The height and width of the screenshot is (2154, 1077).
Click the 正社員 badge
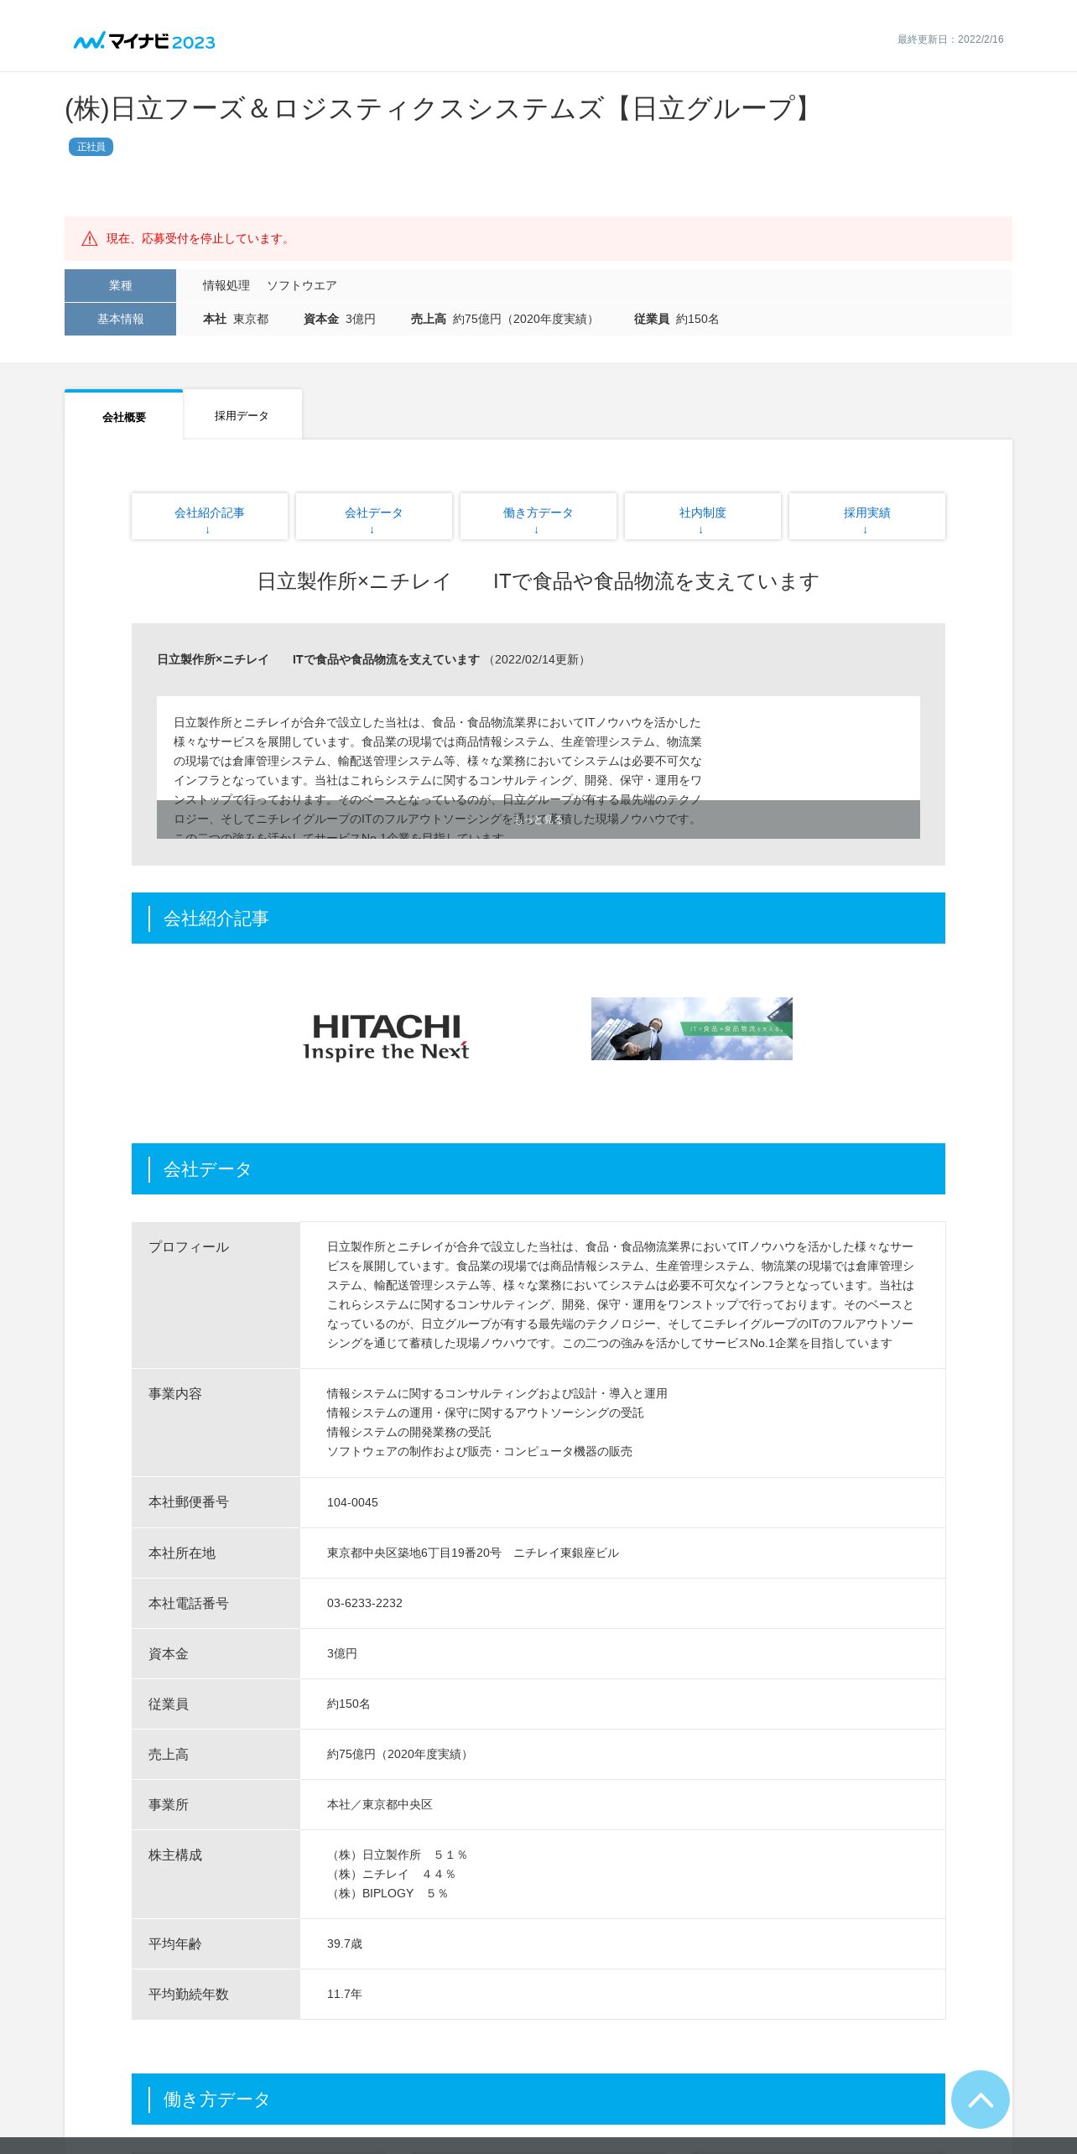91,147
